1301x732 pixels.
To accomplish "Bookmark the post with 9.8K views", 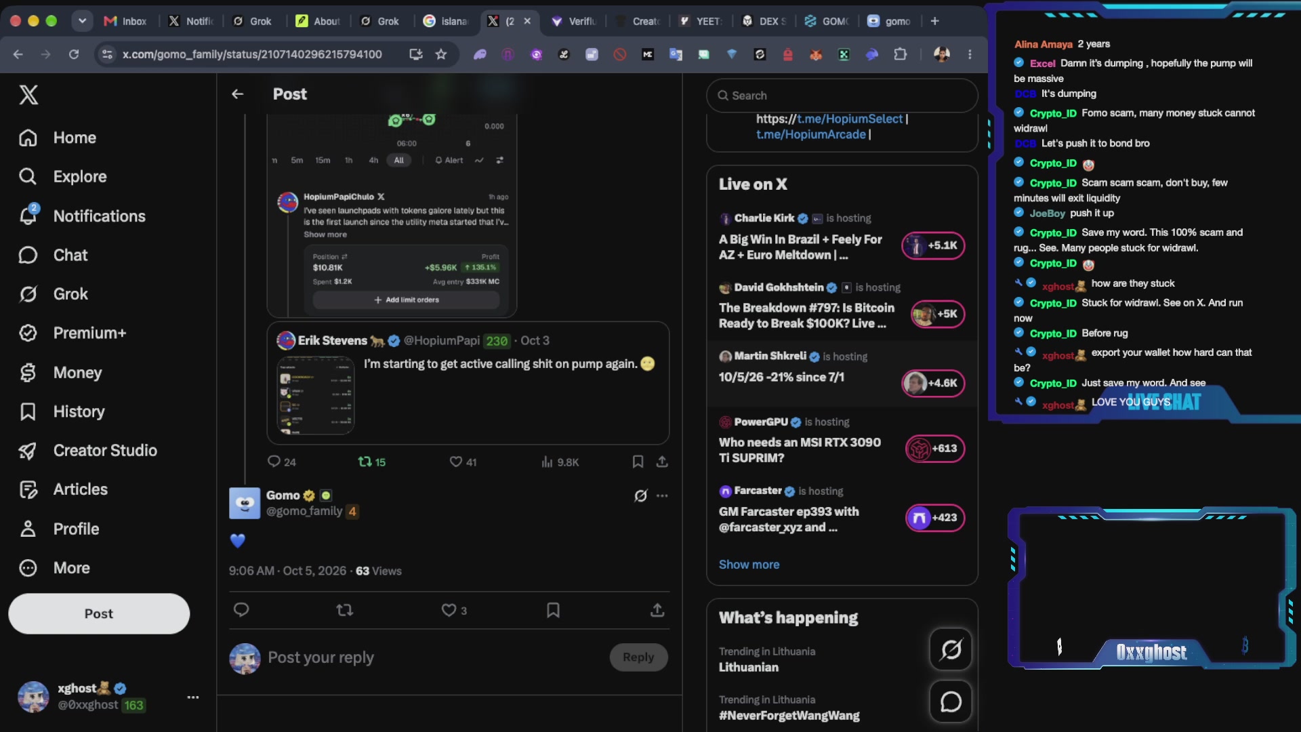I will click(x=638, y=462).
